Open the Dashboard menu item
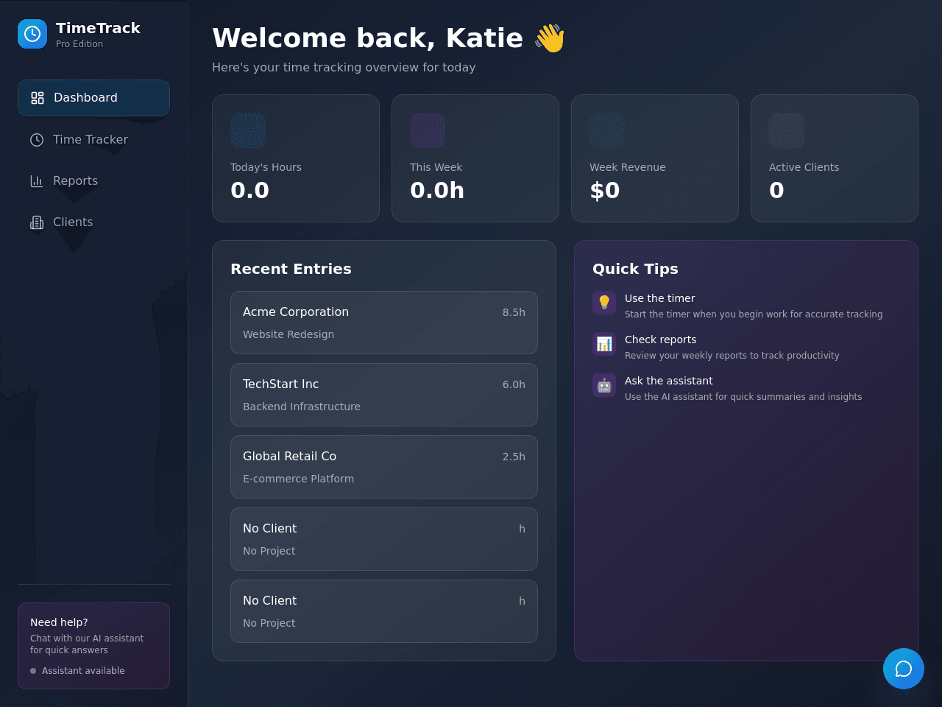The image size is (942, 707). click(x=93, y=98)
